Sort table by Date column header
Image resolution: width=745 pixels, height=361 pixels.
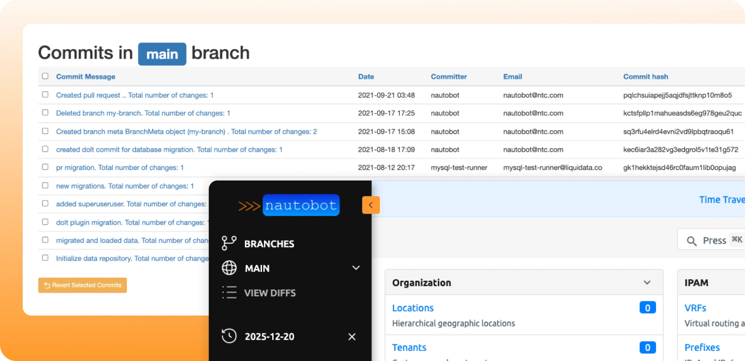click(x=366, y=77)
